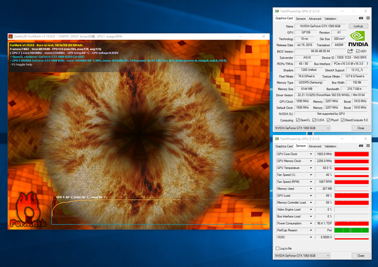This screenshot has height=267, width=378.
Task: Click the Bus Interface question mark icon
Action: pyautogui.click(x=367, y=64)
